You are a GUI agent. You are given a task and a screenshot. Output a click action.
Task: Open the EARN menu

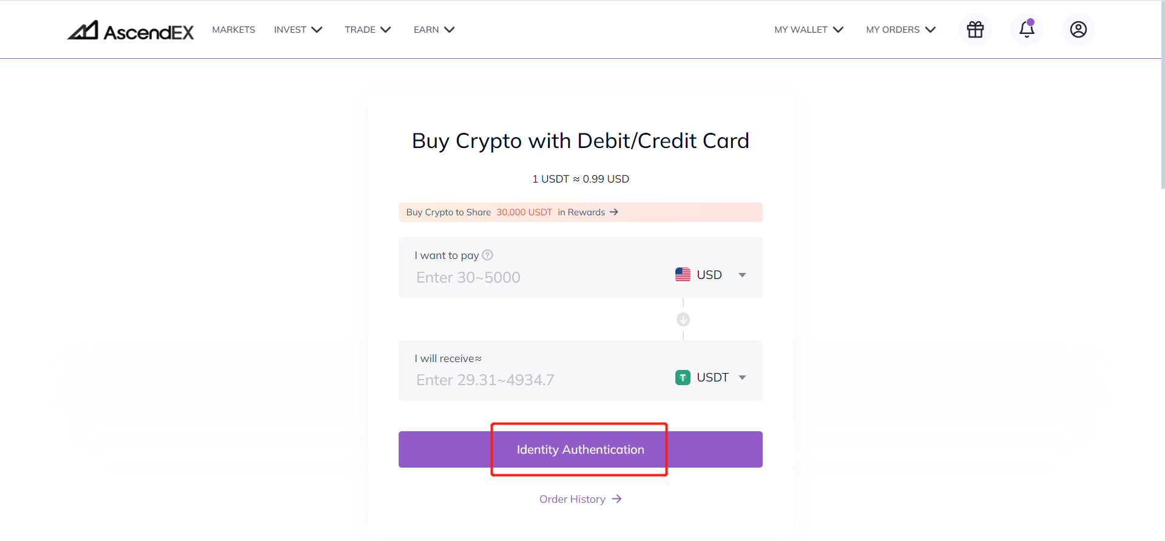(434, 30)
